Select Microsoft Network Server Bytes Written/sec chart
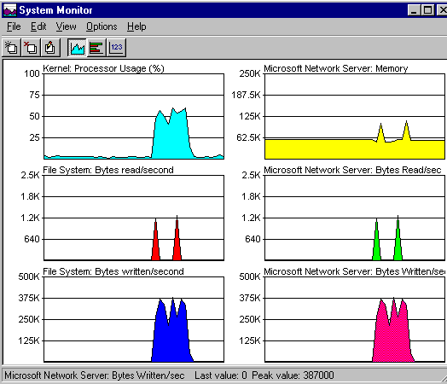This screenshot has height=384, width=447. point(355,319)
